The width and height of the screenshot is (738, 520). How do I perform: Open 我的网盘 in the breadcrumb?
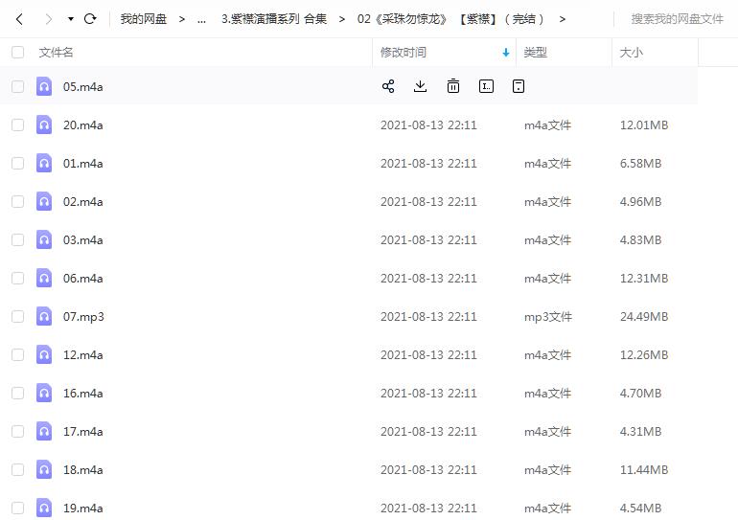click(x=144, y=19)
